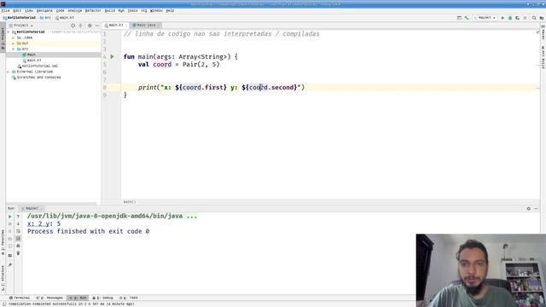Viewport: 546px width, 307px height.
Task: Open Project panel gear settings
Action: click(90, 26)
